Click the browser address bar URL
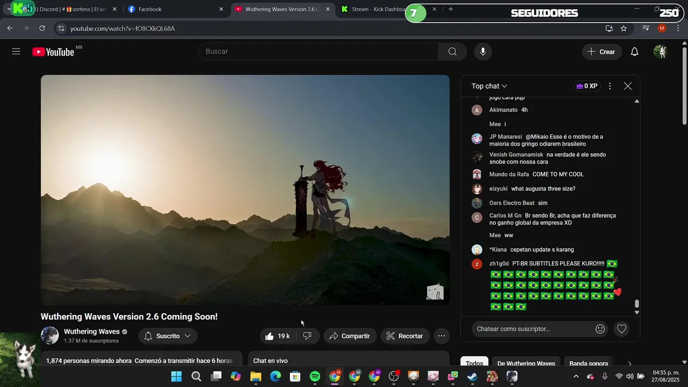Image resolution: width=688 pixels, height=387 pixels. pyautogui.click(x=123, y=28)
